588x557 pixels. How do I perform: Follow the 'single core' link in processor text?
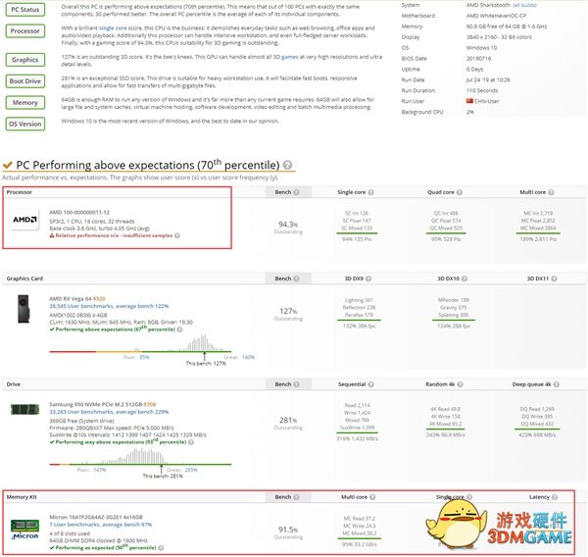point(113,28)
